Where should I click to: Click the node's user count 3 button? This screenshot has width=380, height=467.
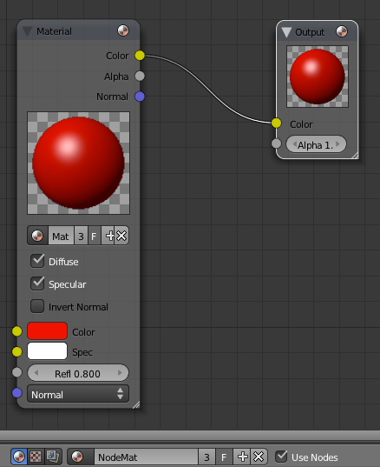[x=81, y=236]
